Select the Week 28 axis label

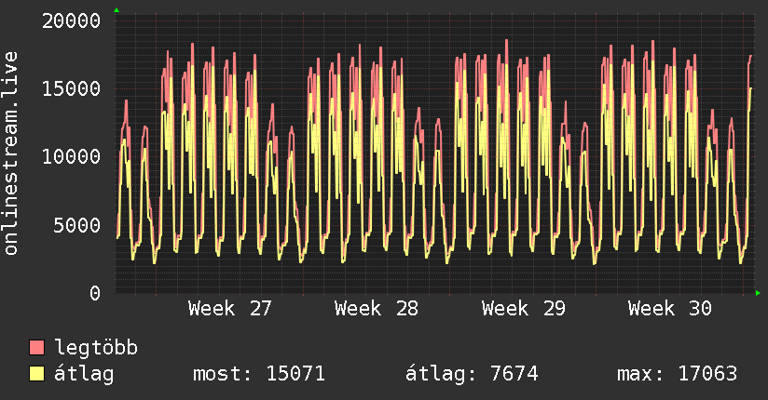pyautogui.click(x=377, y=309)
